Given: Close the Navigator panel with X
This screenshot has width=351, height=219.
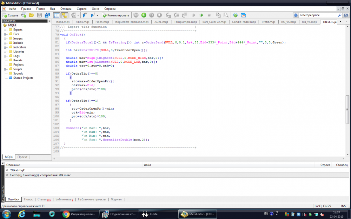Looking at the screenshot, I should [49, 21].
